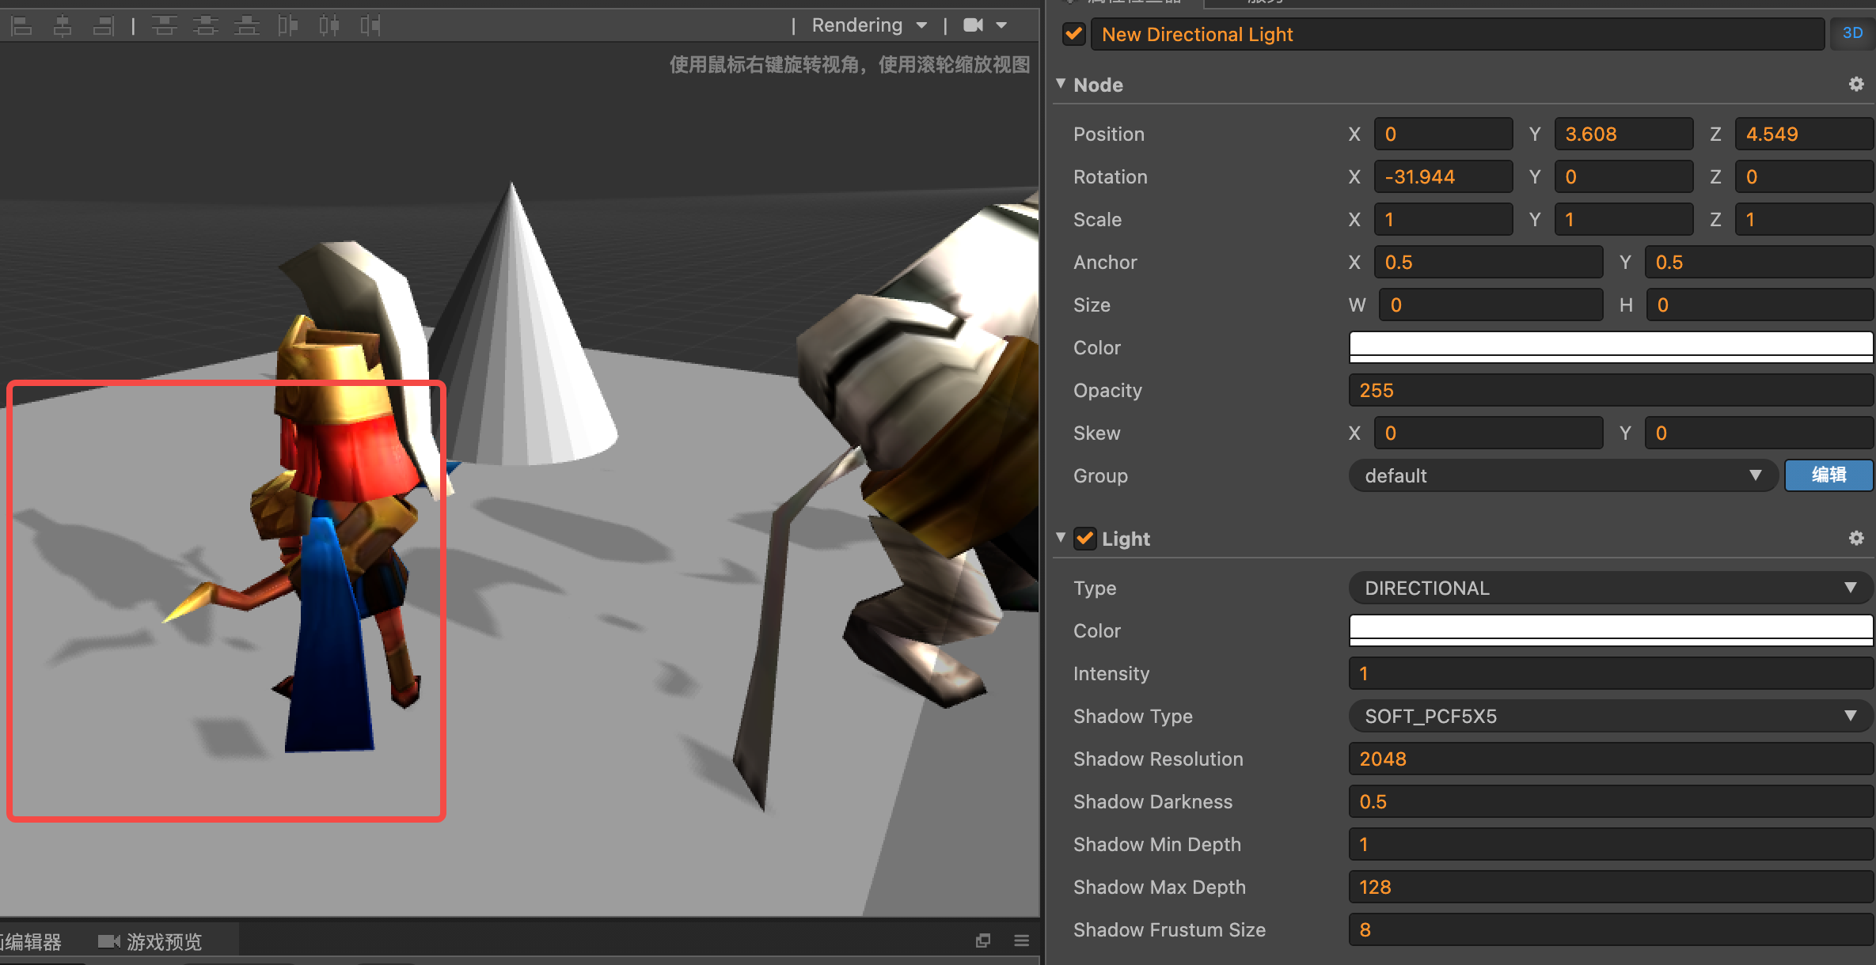The width and height of the screenshot is (1876, 965).
Task: Disable the Light component checkbox
Action: click(1084, 539)
